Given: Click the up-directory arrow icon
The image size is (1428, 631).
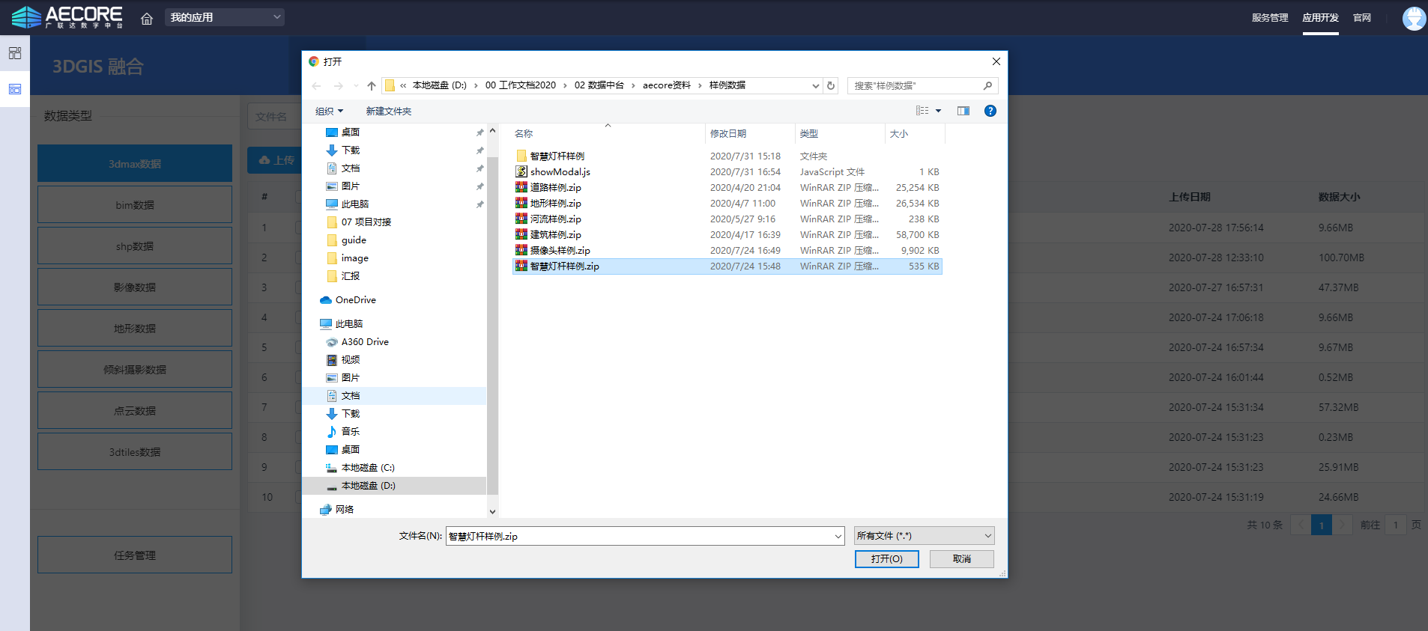Looking at the screenshot, I should coord(372,85).
